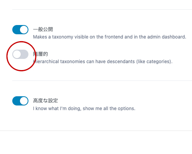
Task: Enable the 階層的 hierarchical toggle
Action: [20, 54]
